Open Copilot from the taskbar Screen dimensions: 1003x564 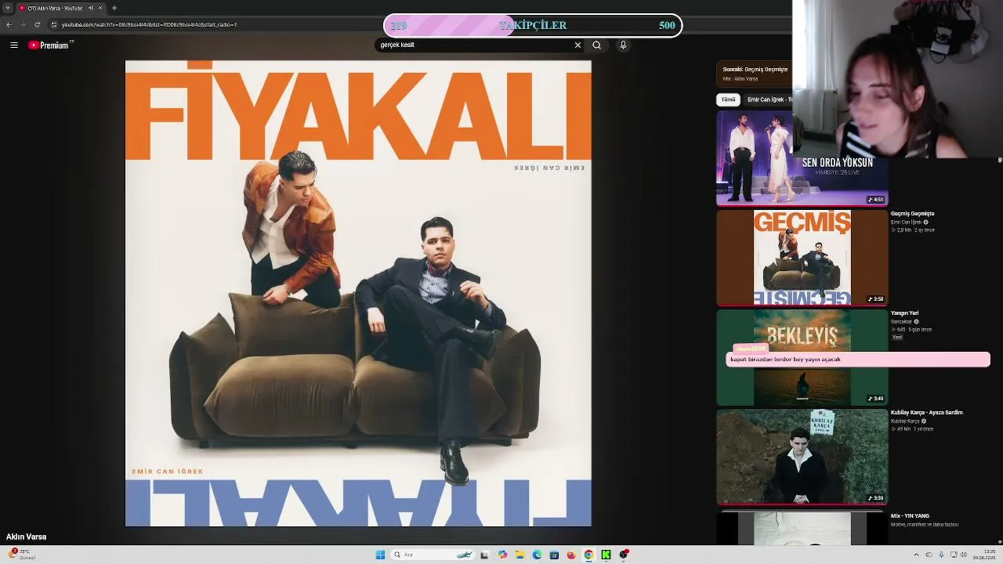tap(502, 555)
